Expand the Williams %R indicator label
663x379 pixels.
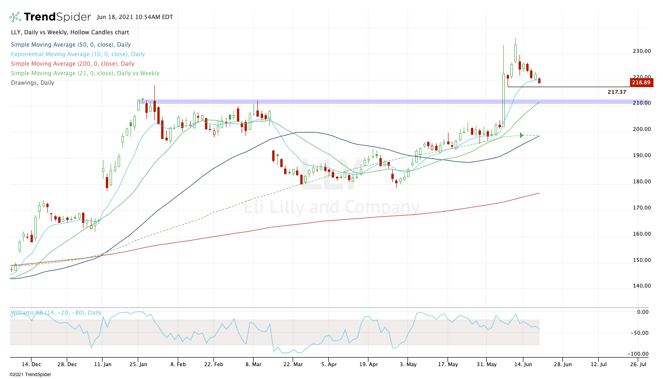(x=56, y=313)
